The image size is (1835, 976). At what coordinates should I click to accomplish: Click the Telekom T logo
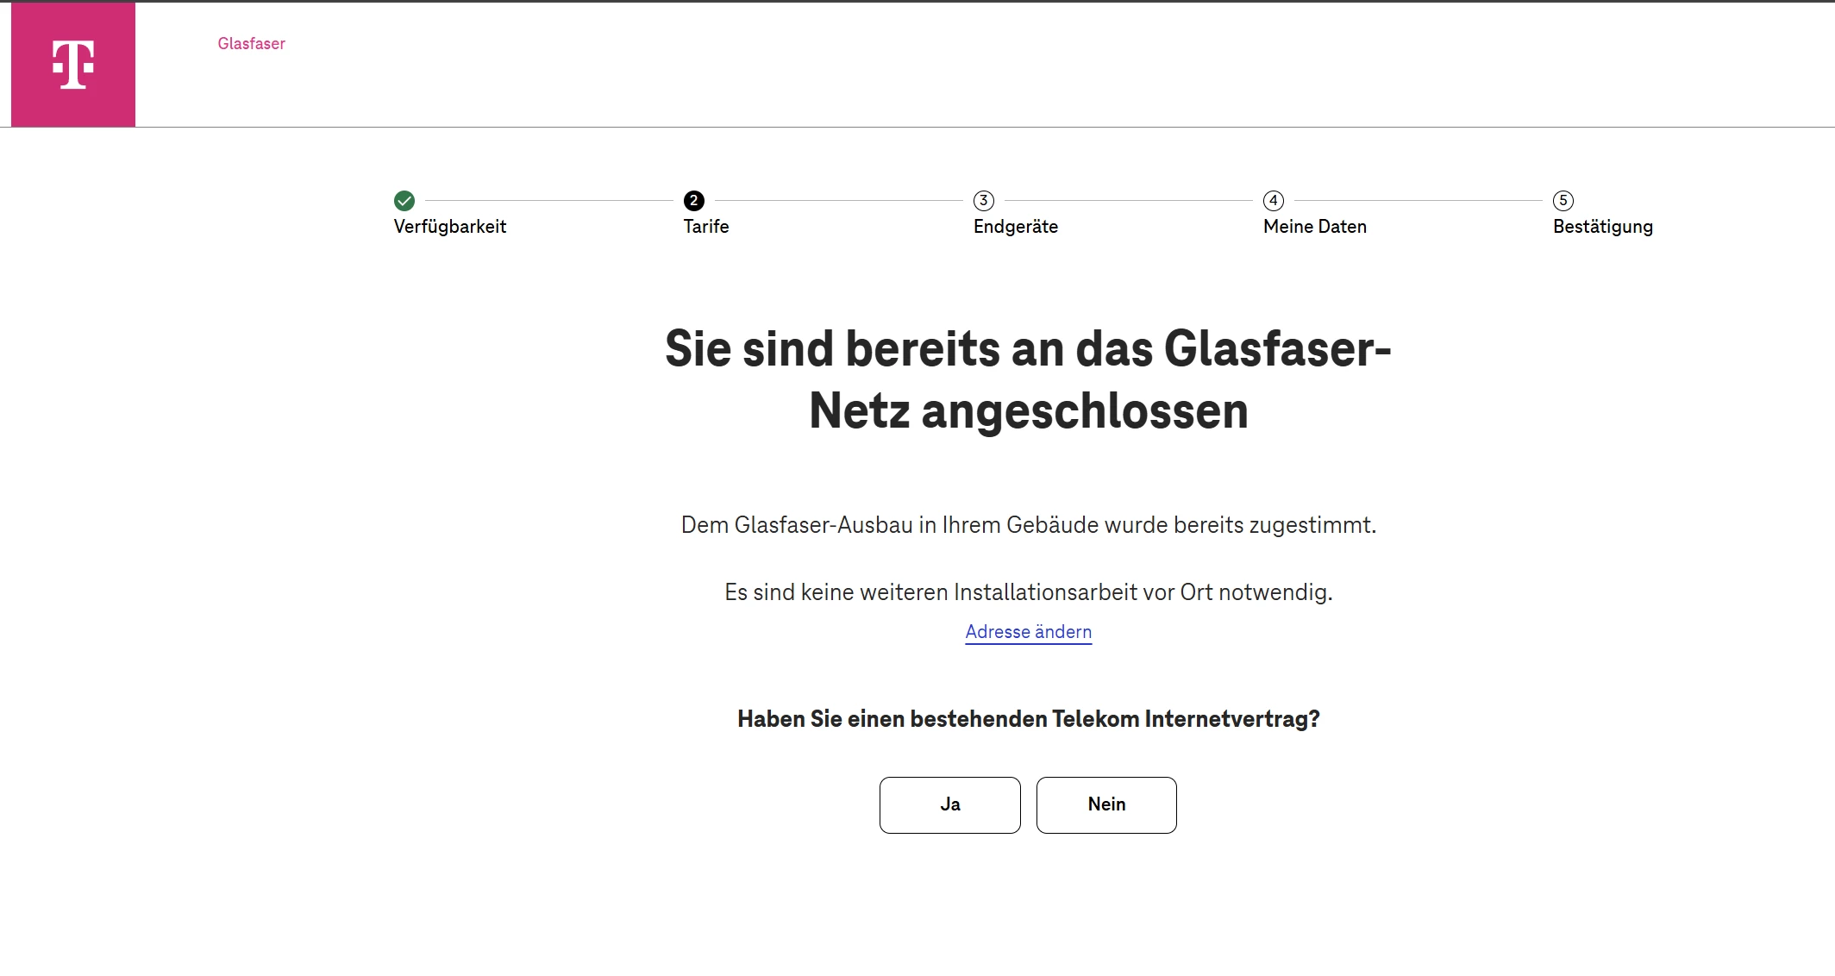point(73,65)
